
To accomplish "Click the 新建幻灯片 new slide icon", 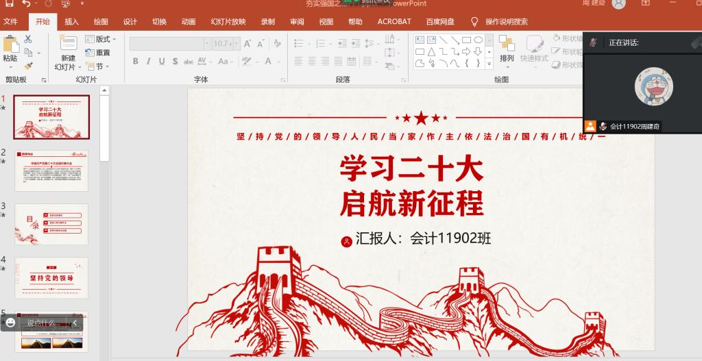I will tap(68, 44).
